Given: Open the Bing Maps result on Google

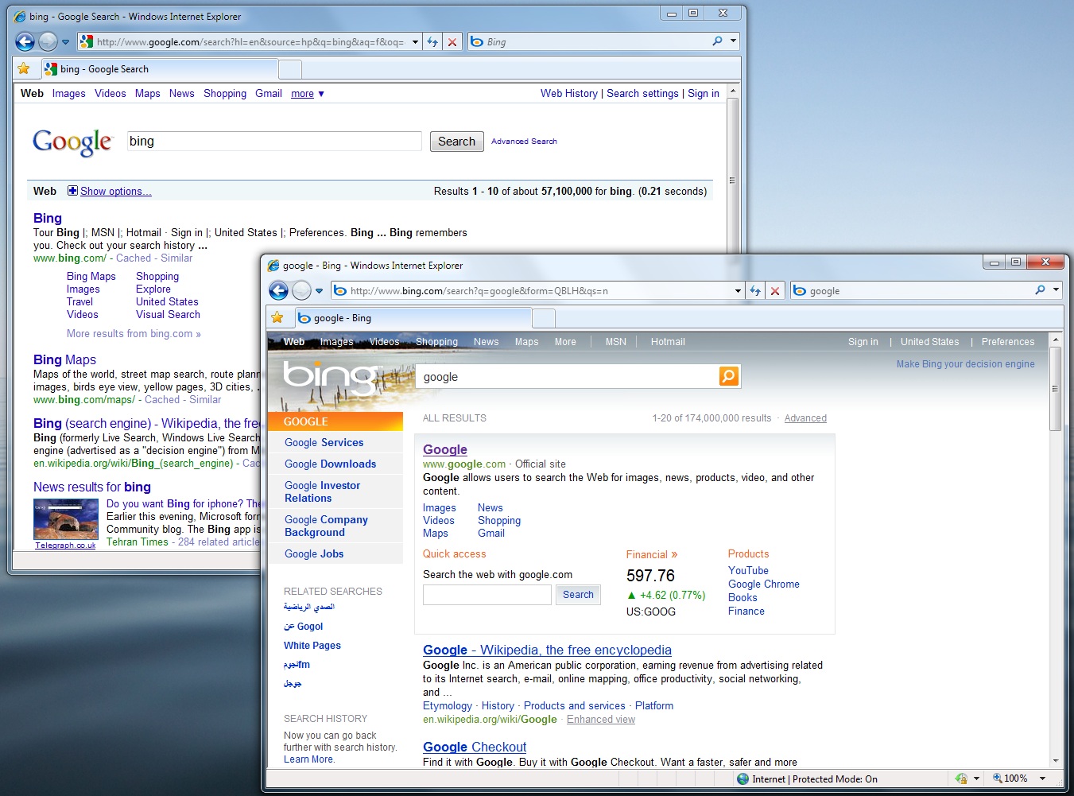Looking at the screenshot, I should (x=64, y=360).
